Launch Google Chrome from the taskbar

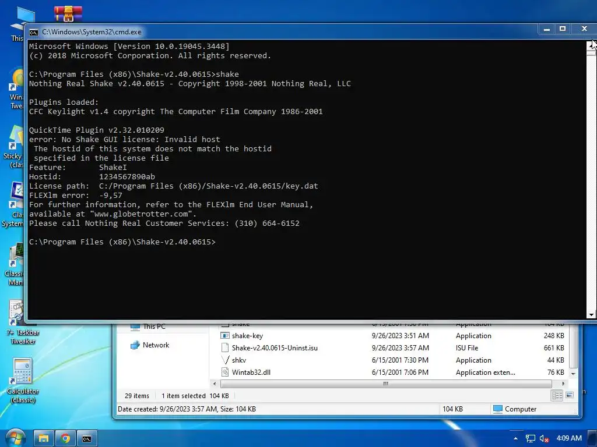tap(65, 438)
